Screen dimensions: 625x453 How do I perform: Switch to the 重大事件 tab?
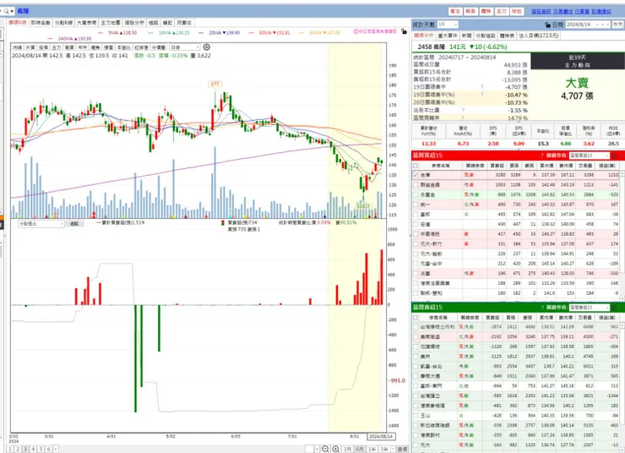pos(448,35)
